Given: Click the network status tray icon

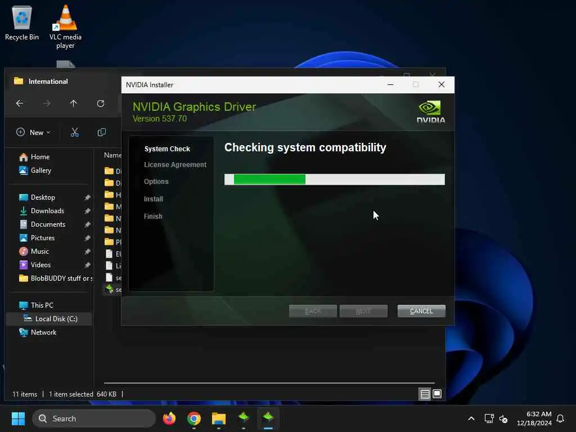Looking at the screenshot, I should click(x=489, y=418).
